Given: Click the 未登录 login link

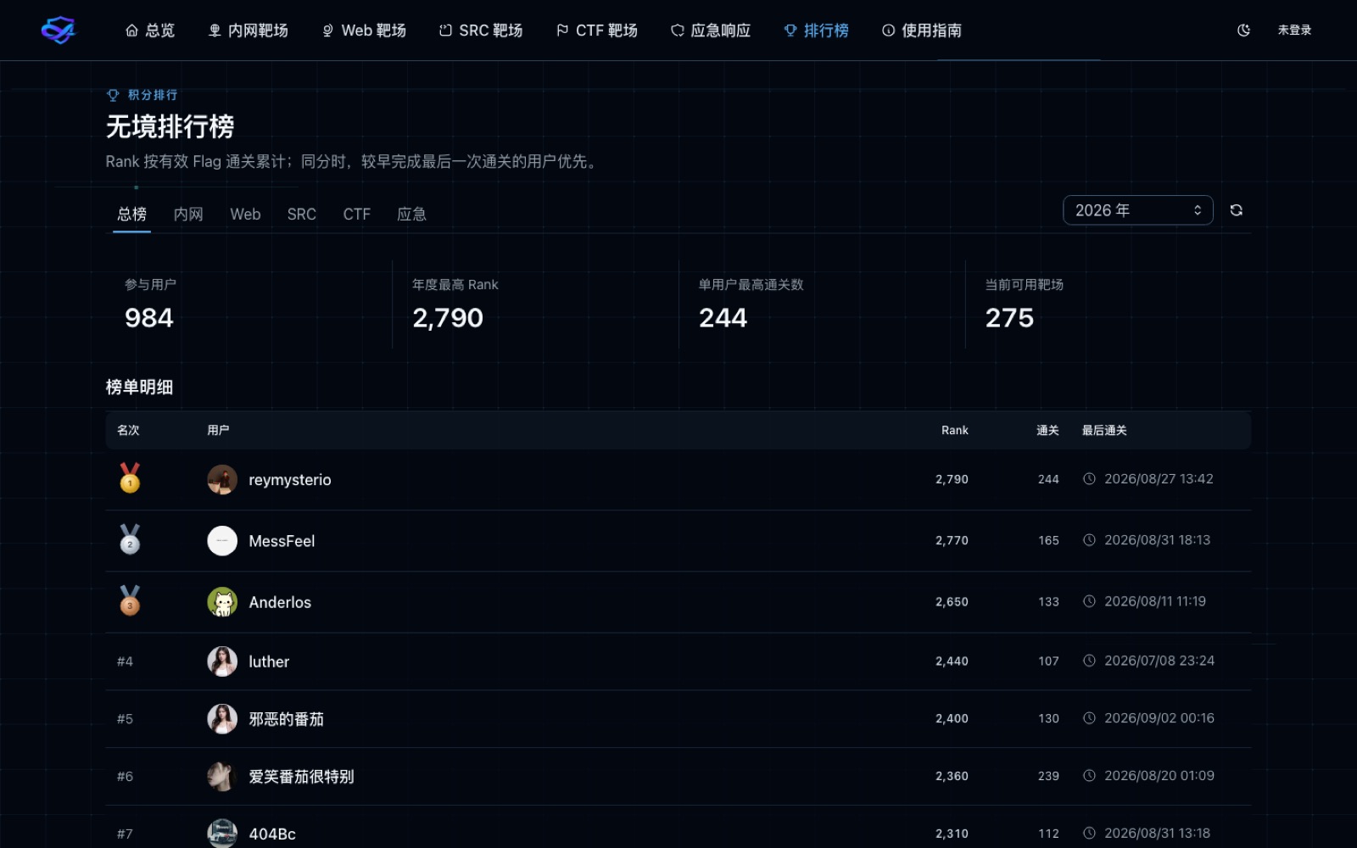Looking at the screenshot, I should click(1294, 31).
